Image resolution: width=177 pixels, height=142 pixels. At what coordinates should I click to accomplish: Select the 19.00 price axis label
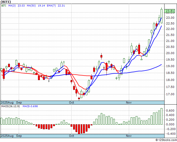[x=170, y=66]
